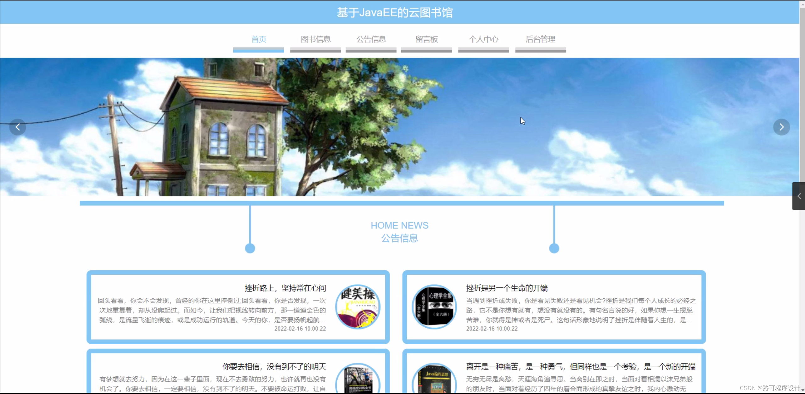
Task: Open the news 挫折路上，坚持常在心间
Action: 285,288
